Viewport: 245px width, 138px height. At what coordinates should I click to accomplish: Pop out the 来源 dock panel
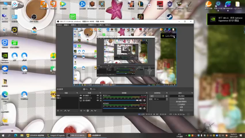[100, 93]
